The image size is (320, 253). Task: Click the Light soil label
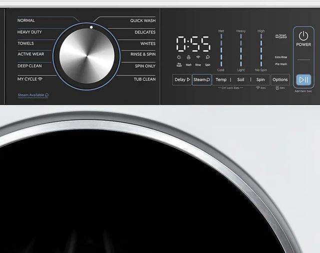point(241,70)
